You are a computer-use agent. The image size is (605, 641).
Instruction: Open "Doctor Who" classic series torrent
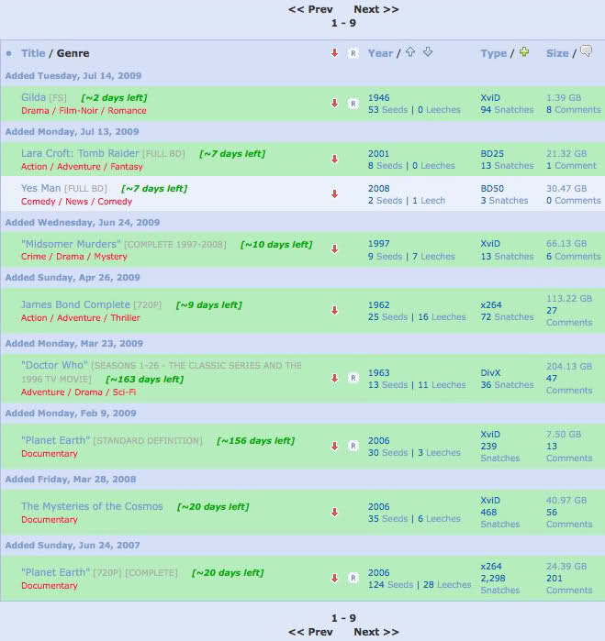pyautogui.click(x=55, y=365)
